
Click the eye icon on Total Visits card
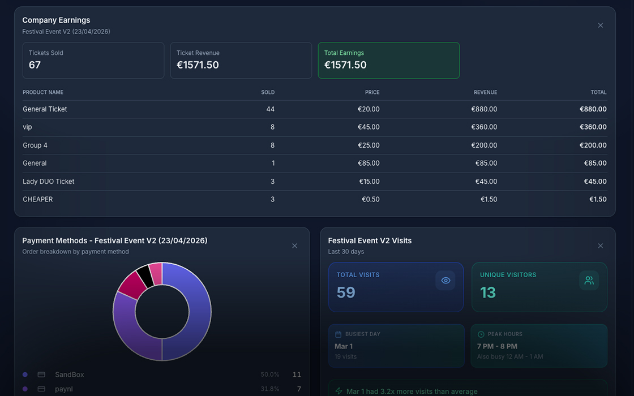pyautogui.click(x=445, y=280)
